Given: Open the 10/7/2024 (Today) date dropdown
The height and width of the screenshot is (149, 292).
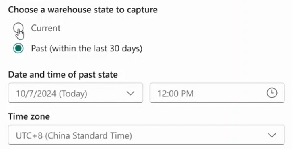Looking at the screenshot, I should tap(76, 93).
